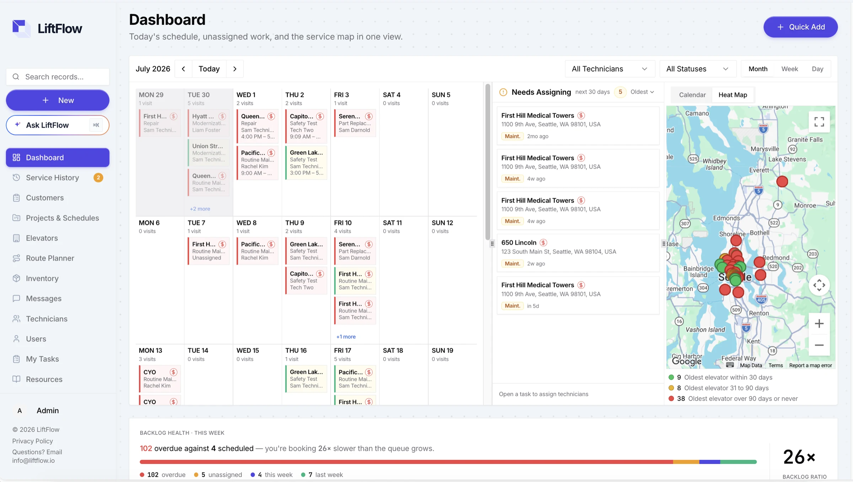Open Ask LiftFlow assistant
Image resolution: width=853 pixels, height=482 pixels.
click(58, 125)
